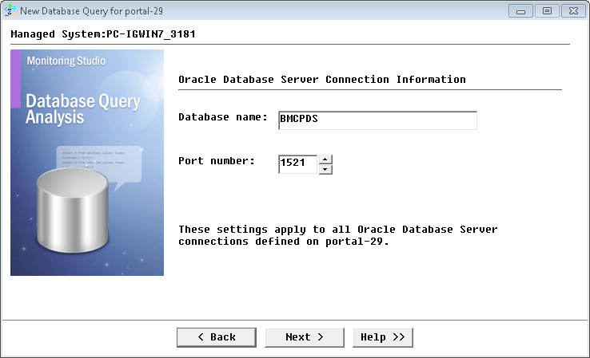Screen dimensions: 590x358
Task: Decrease port number with down arrow
Action: 325,169
